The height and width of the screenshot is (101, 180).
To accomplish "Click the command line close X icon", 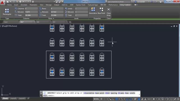I will pos(41,93).
